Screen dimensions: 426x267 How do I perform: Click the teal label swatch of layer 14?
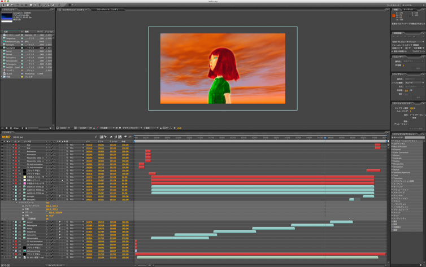(16, 187)
